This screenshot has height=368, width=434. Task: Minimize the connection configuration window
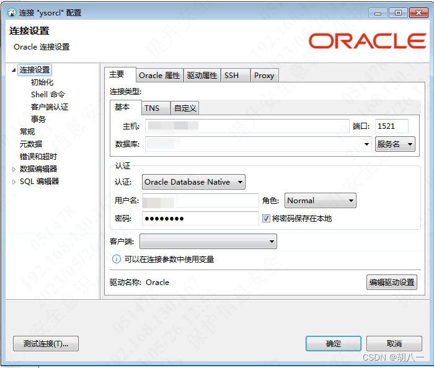[378, 13]
